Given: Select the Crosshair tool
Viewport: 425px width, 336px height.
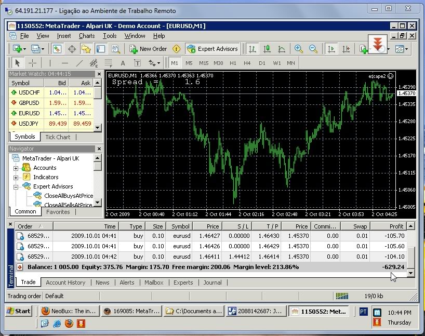Looking at the screenshot, I should (33, 63).
